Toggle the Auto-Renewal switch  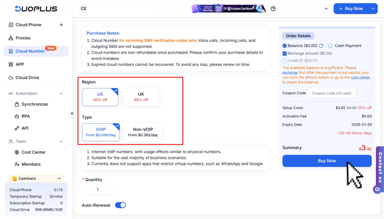click(121, 205)
